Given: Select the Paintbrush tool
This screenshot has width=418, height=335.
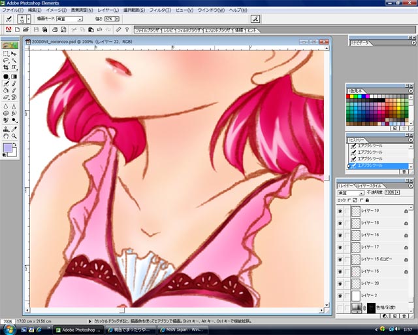Looking at the screenshot, I should point(14,84).
